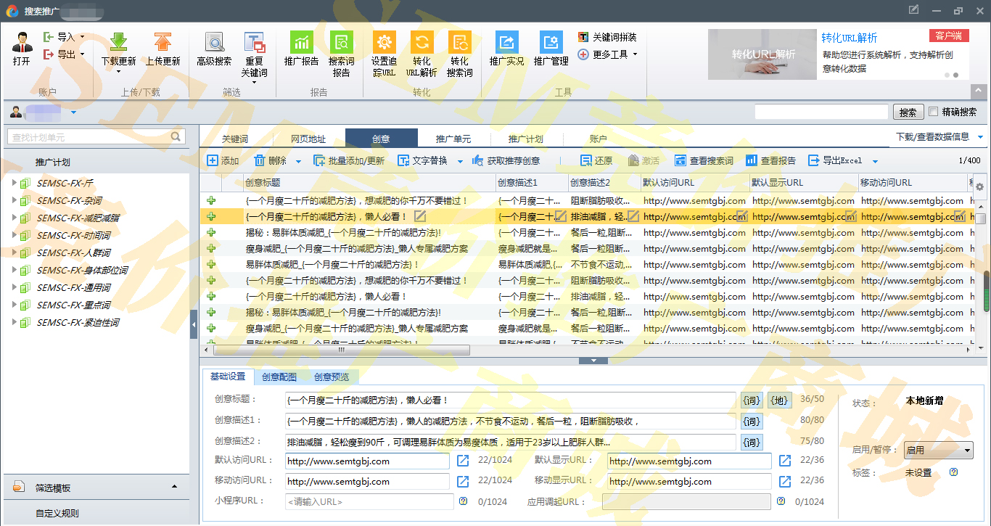Screen dimensions: 991x526
Task: Click the 批量添加/更新 button
Action: [x=349, y=161]
